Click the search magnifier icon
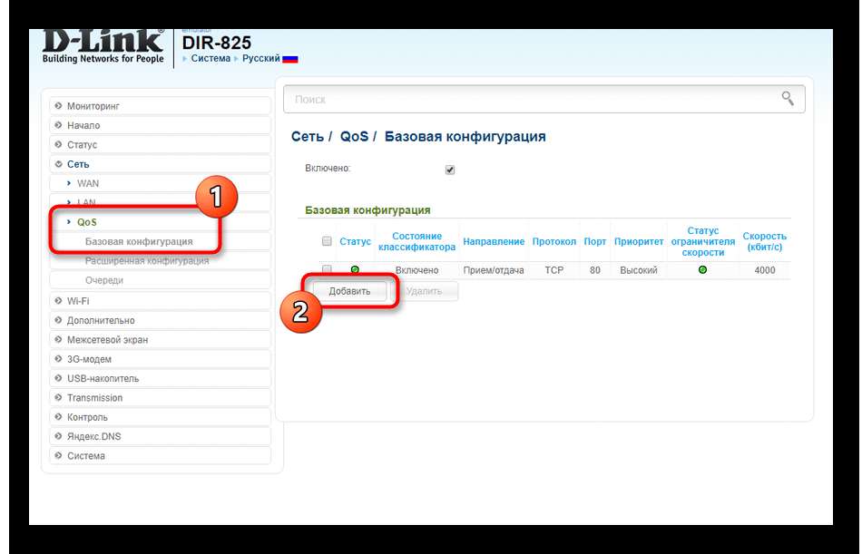Image resolution: width=862 pixels, height=554 pixels. click(788, 99)
